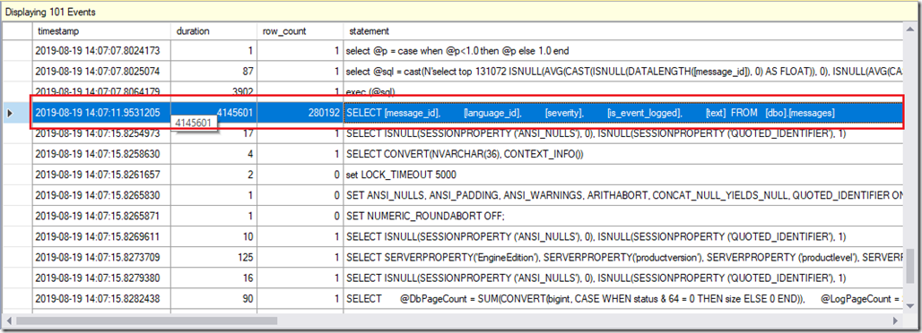
Task: Click the SELECT SERVERPROPERTY('EngineEdition') statement
Action: pos(623,257)
